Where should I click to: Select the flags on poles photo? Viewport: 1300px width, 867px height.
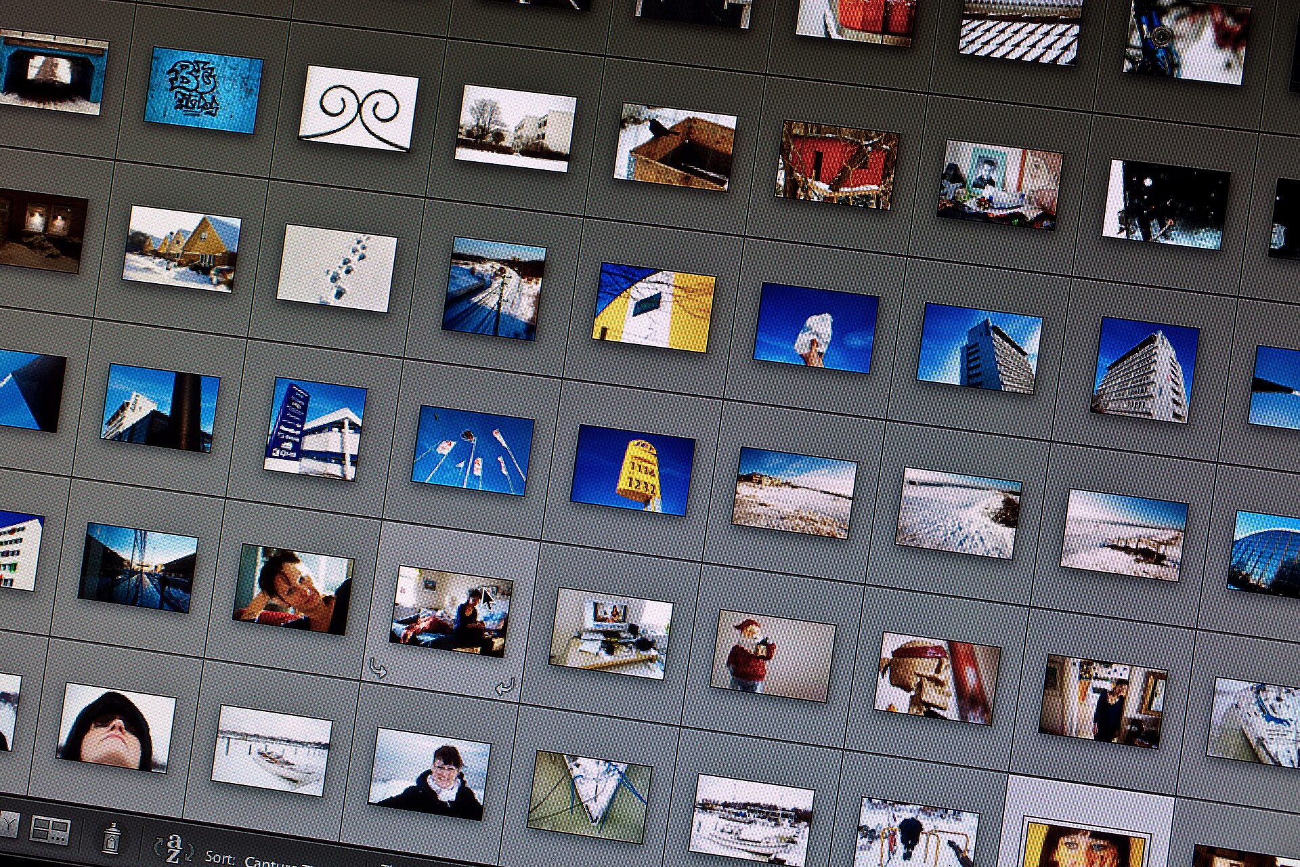coord(473,450)
